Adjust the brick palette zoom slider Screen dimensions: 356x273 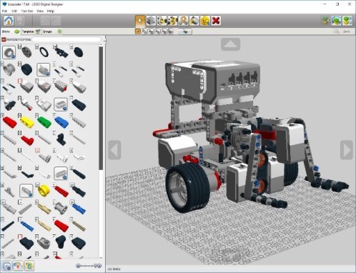89,266
